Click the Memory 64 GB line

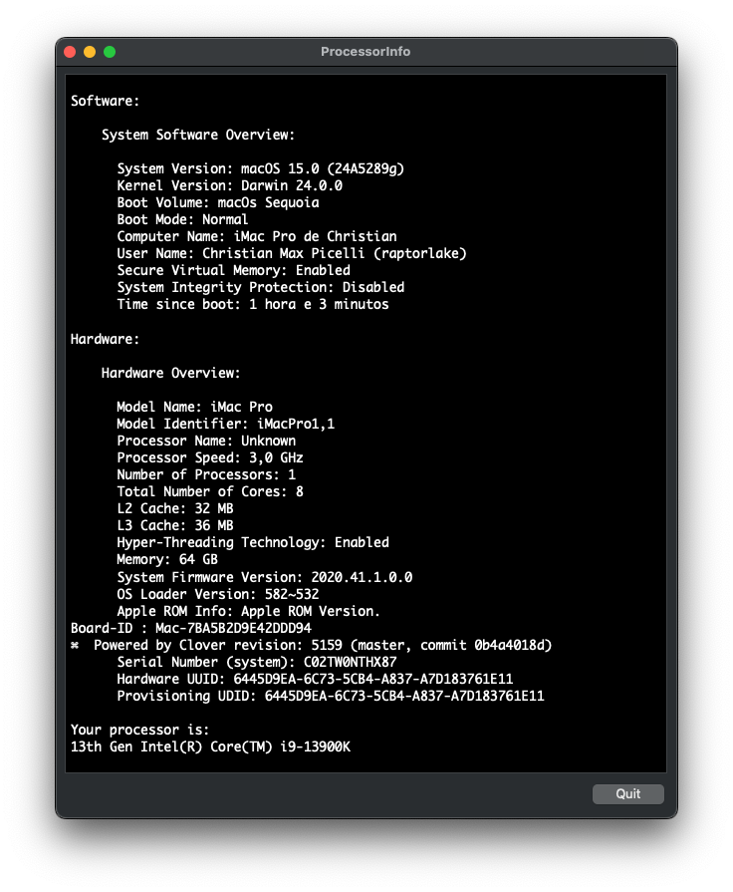tap(167, 560)
